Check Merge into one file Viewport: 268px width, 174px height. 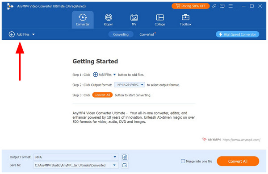click(183, 161)
